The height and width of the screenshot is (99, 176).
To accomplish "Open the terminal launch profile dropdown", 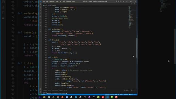I will 130,90.
